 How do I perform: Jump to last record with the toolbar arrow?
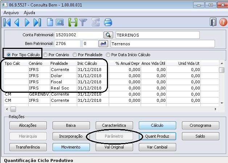(x=37, y=22)
